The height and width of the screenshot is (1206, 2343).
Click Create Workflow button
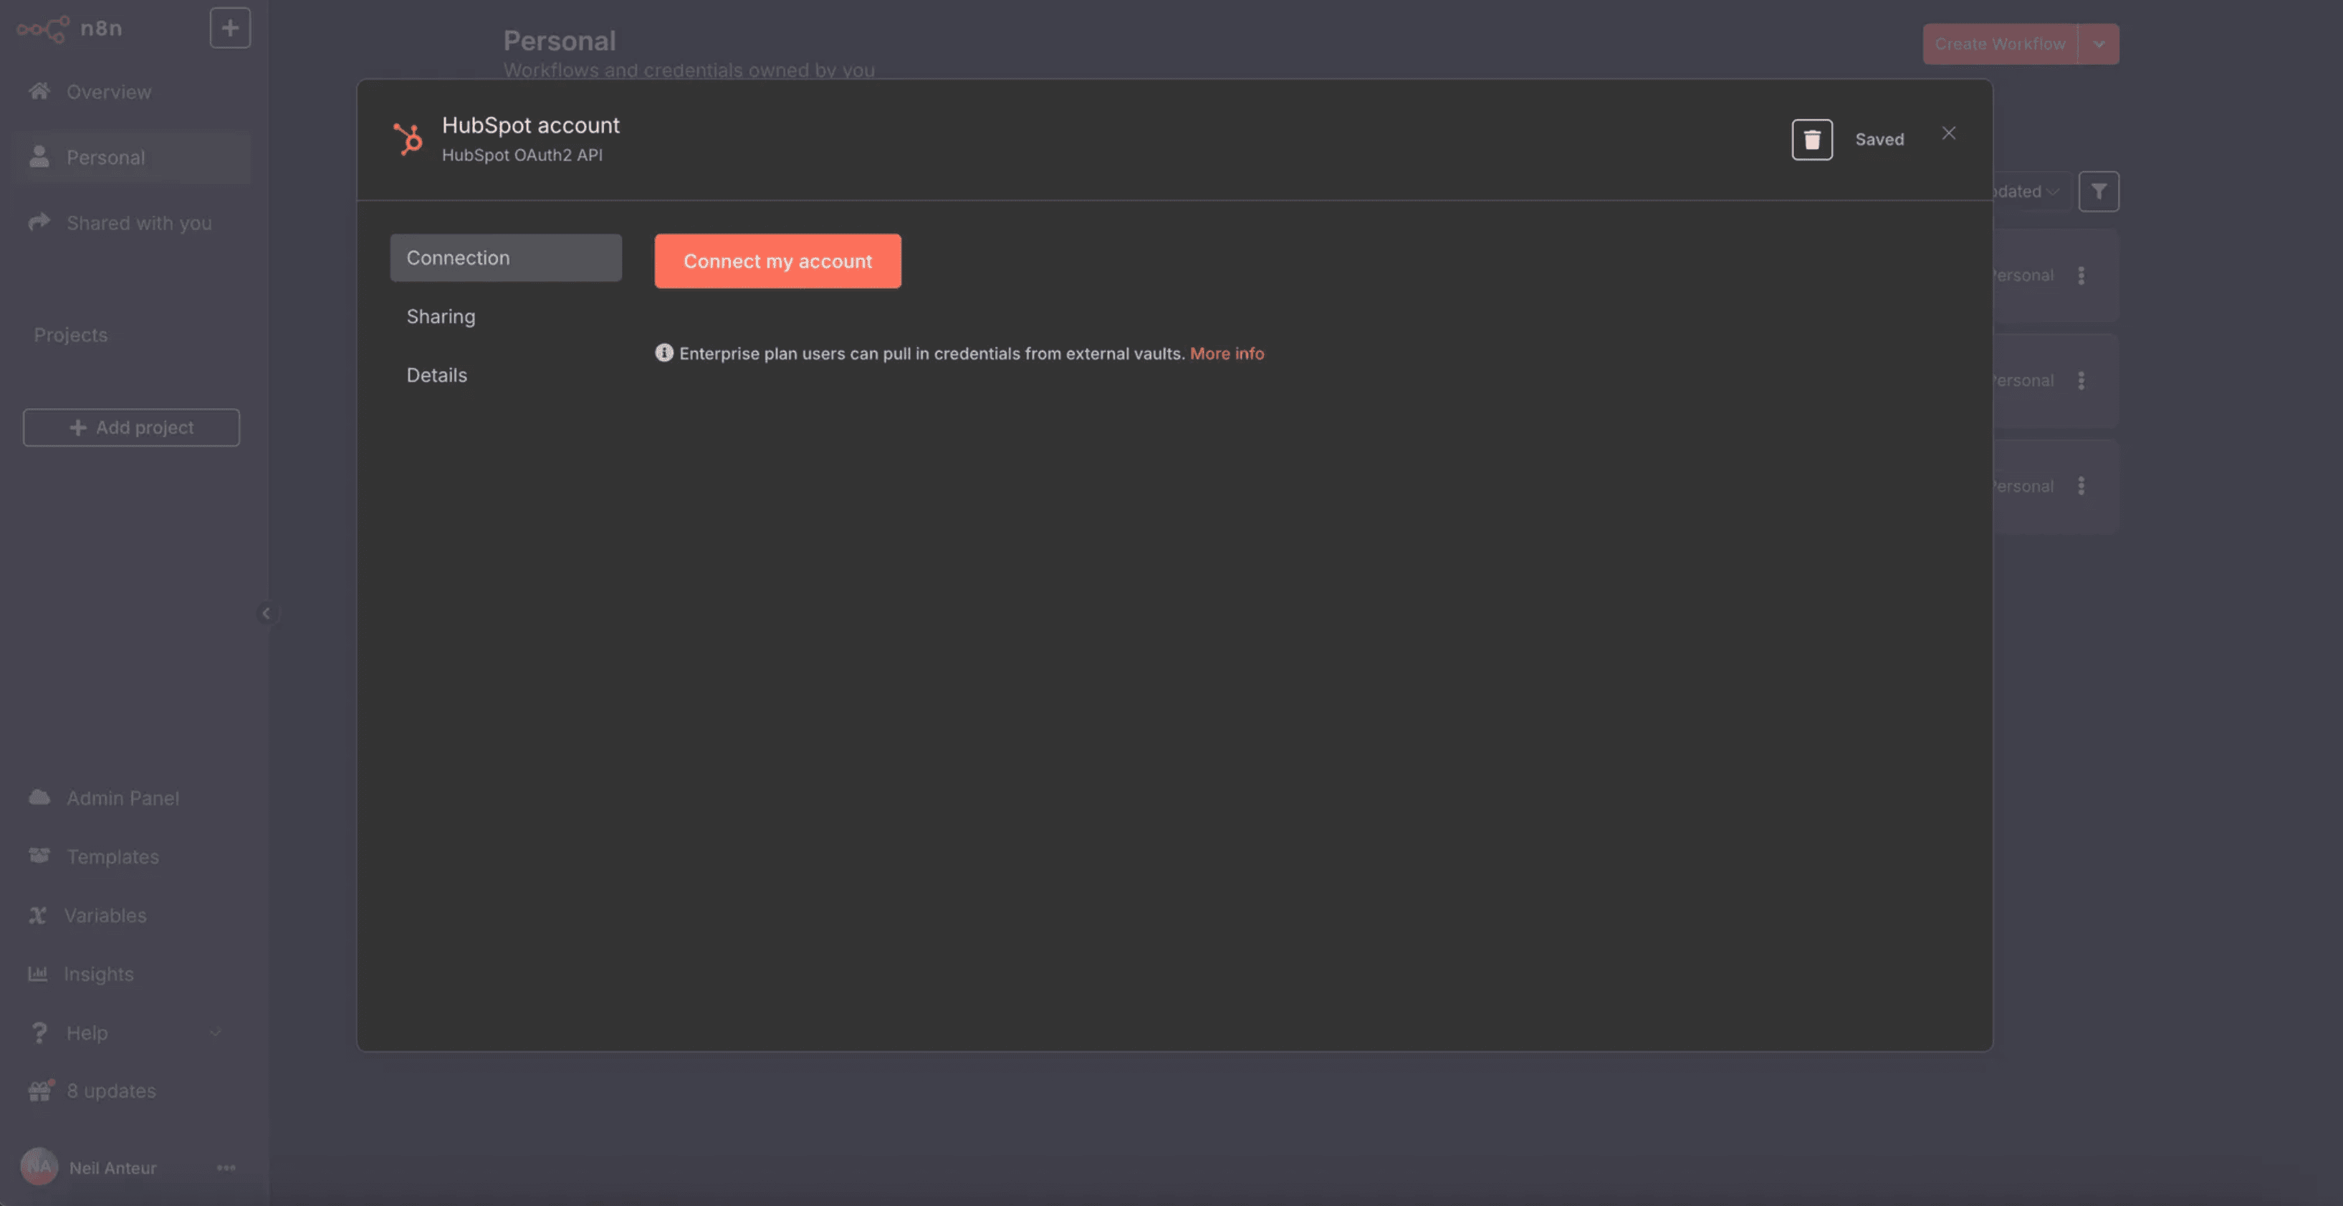tap(1999, 44)
